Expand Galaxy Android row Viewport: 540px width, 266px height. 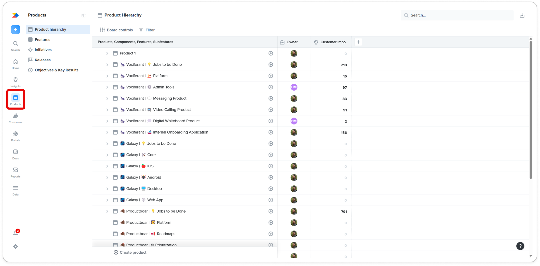tap(107, 178)
